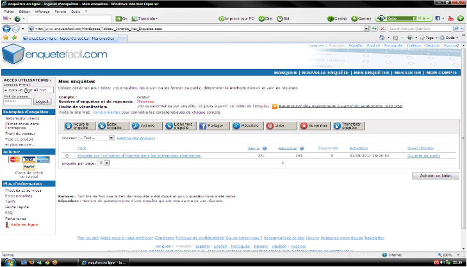Expand the address bar history dropdown
This screenshot has height=267, width=467.
tap(366, 29)
